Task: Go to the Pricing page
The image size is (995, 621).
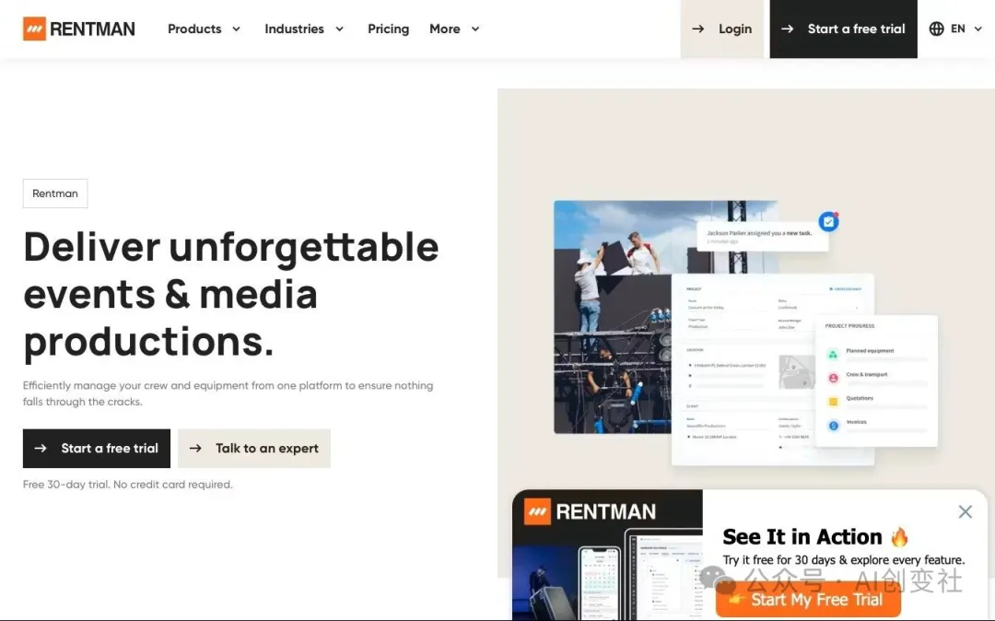Action: [389, 29]
